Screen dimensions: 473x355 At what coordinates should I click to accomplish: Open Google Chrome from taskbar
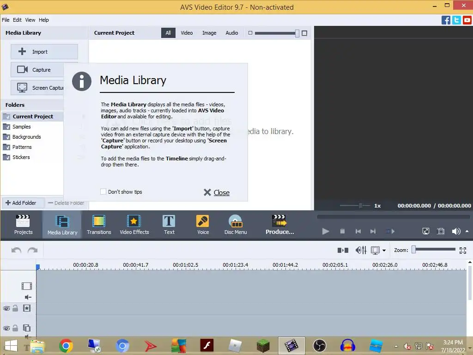[66, 346]
